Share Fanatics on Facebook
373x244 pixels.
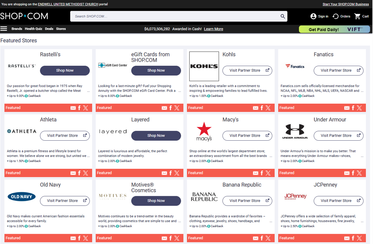pyautogui.click(x=353, y=108)
